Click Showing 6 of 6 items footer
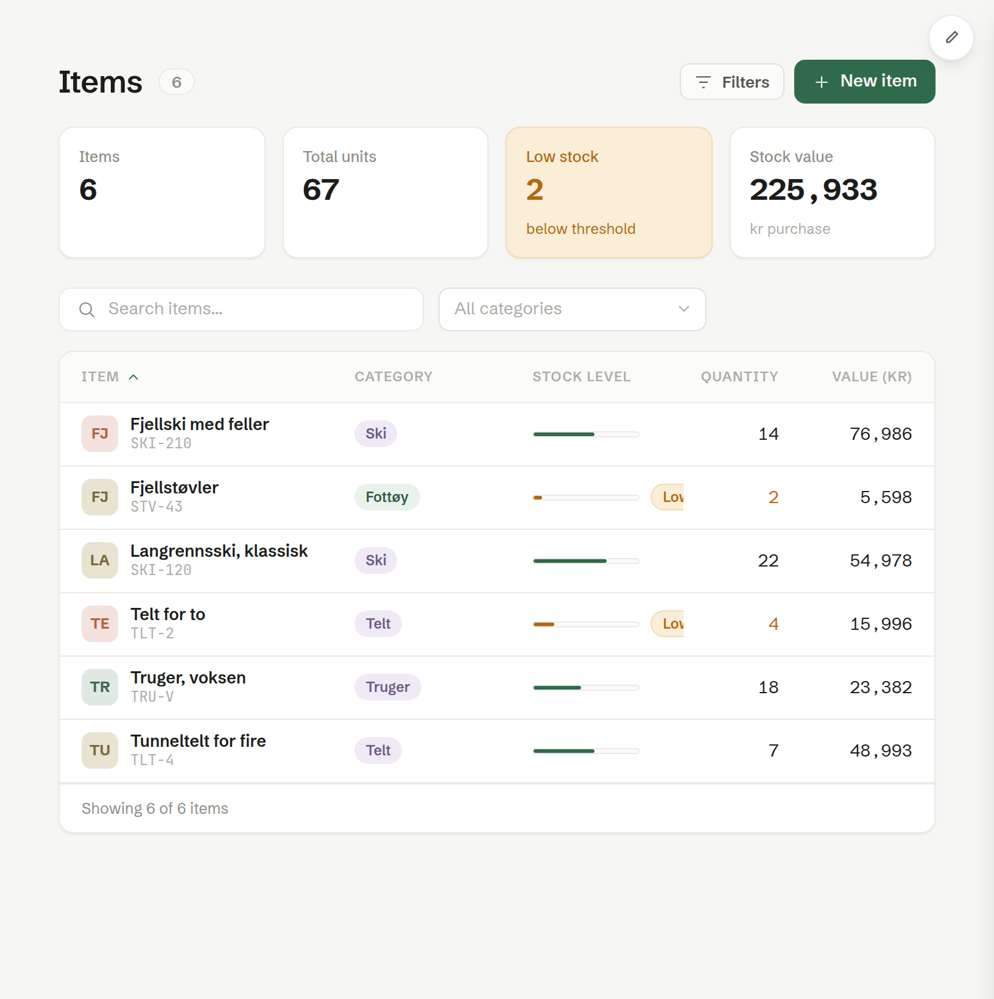The height and width of the screenshot is (999, 994). tap(155, 808)
